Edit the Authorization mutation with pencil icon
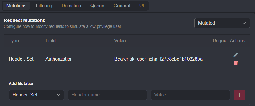Image resolution: width=255 pixels, height=106 pixels. coord(236,55)
